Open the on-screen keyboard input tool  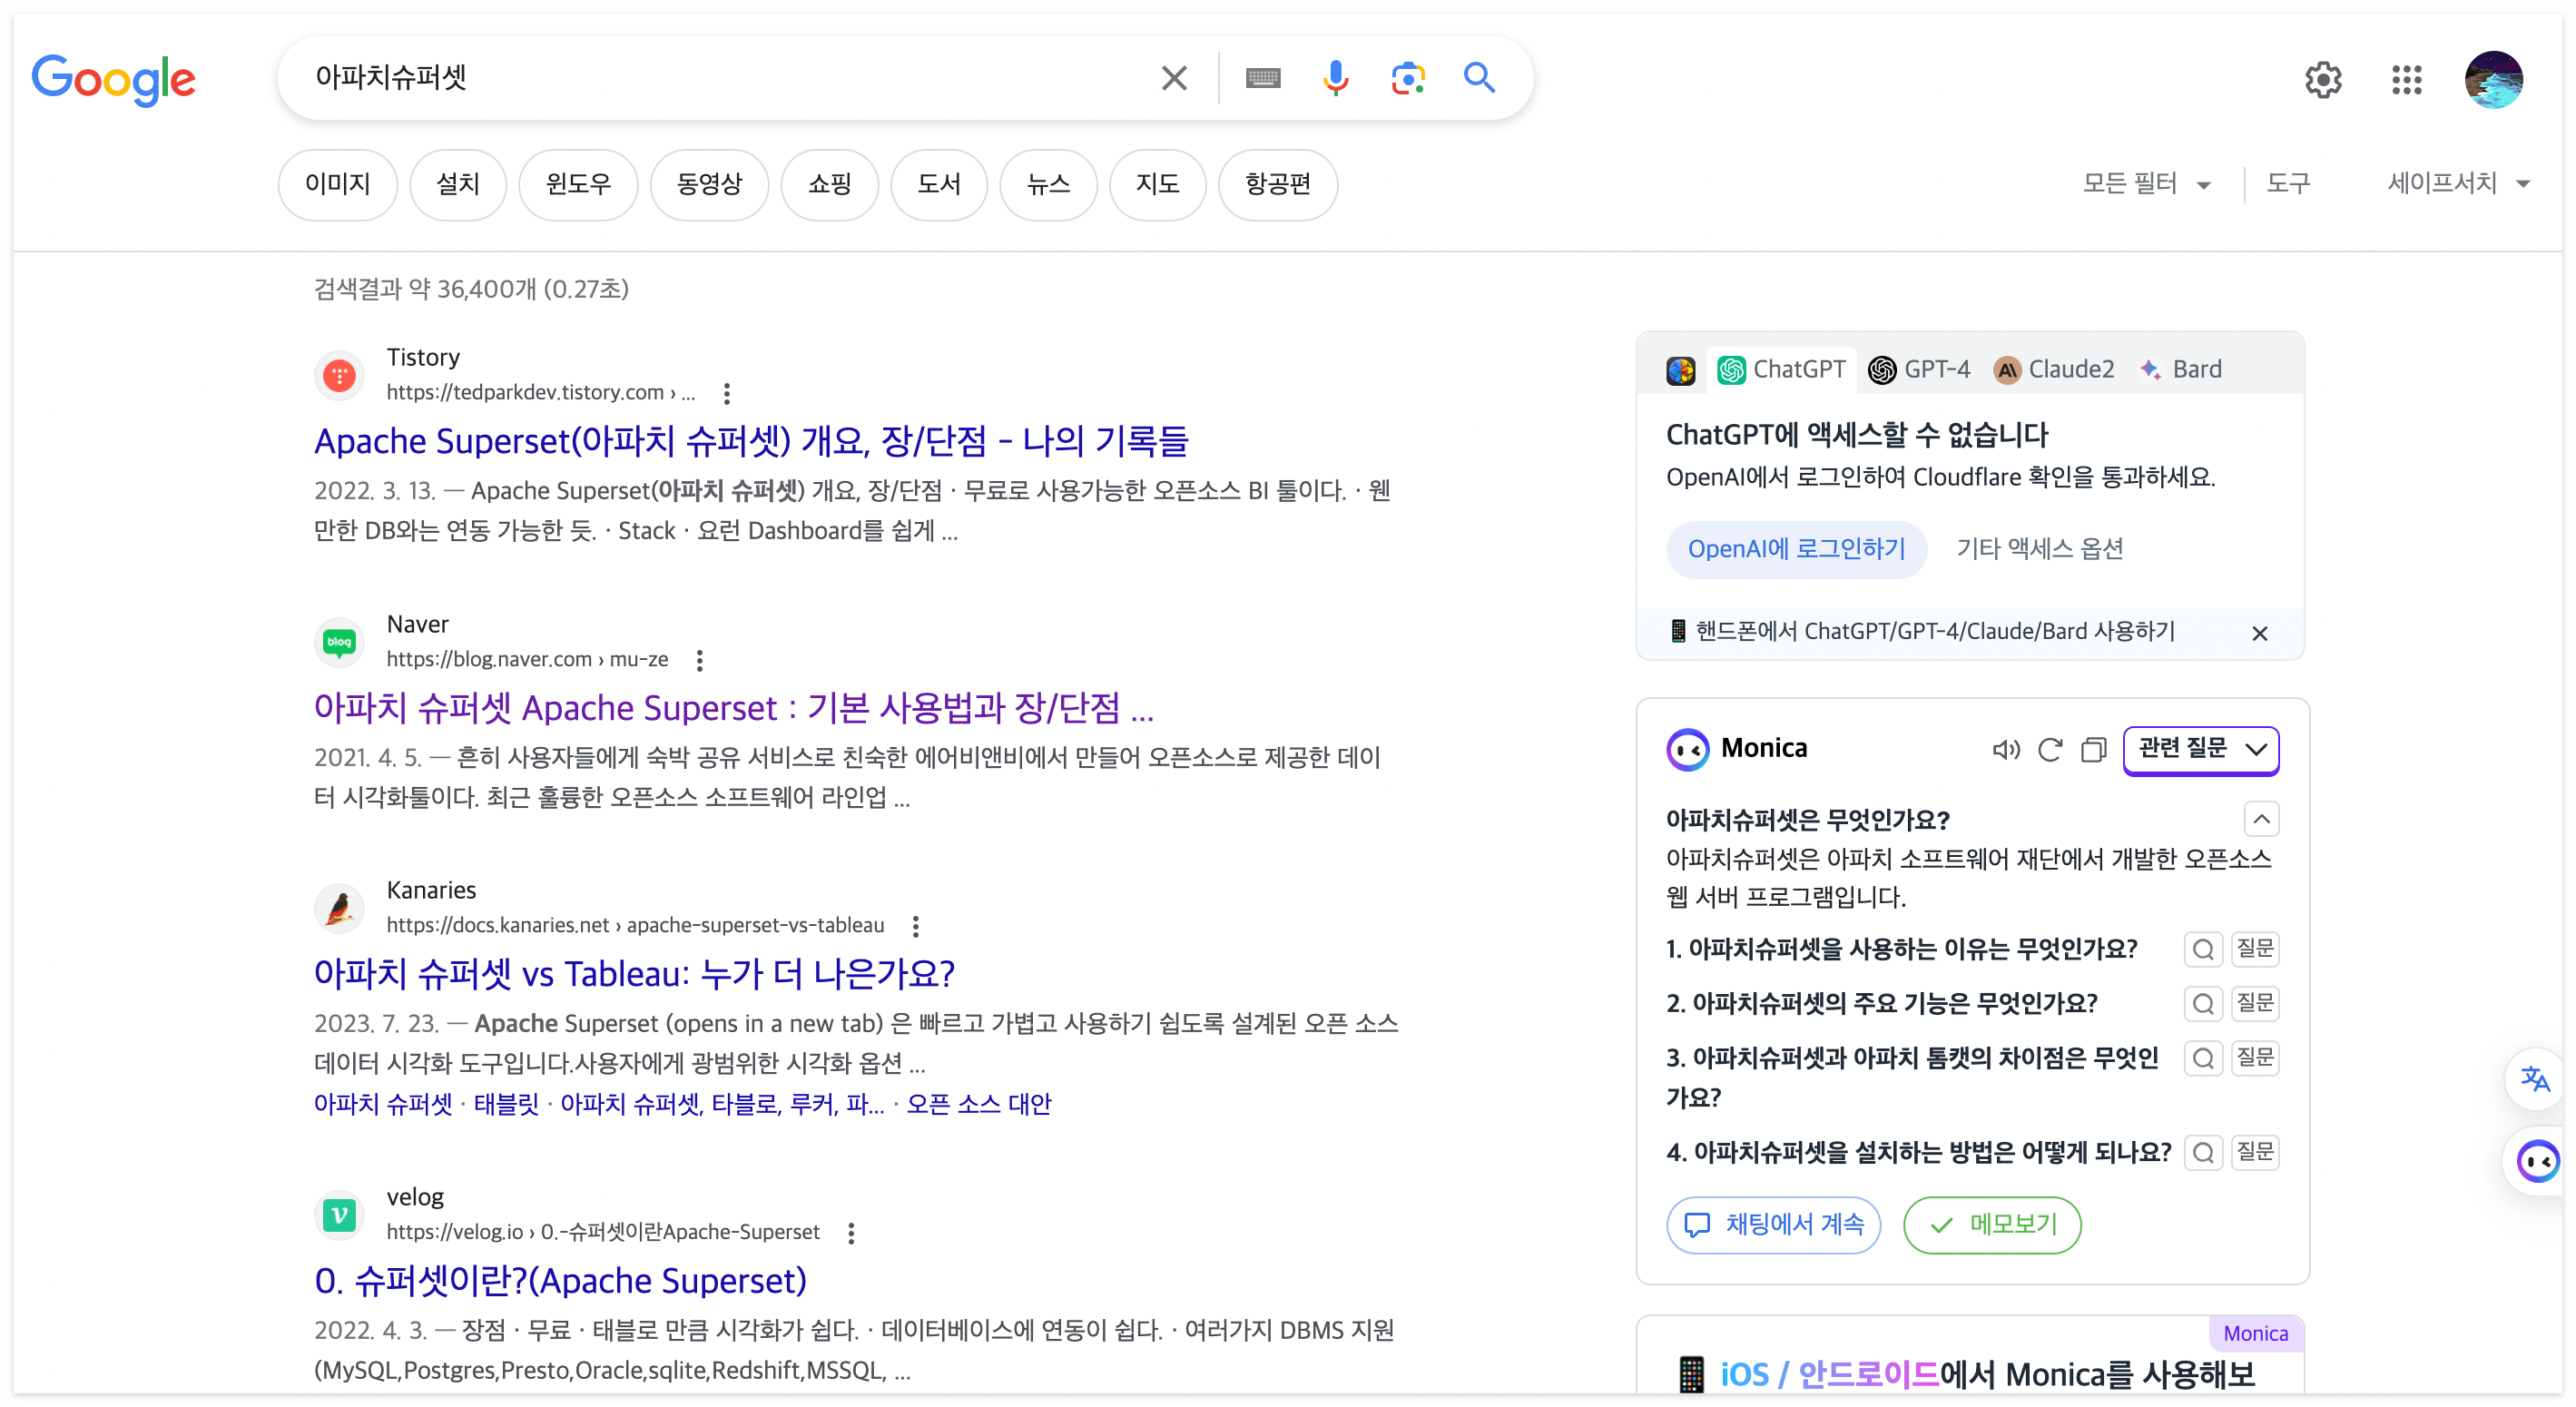tap(1263, 78)
